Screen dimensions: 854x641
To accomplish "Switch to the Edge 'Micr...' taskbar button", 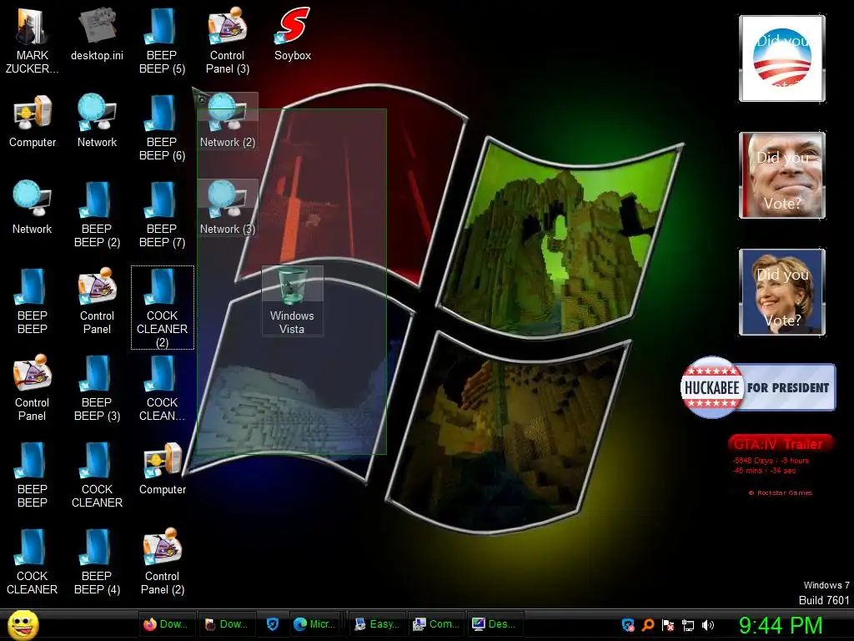I will (314, 624).
